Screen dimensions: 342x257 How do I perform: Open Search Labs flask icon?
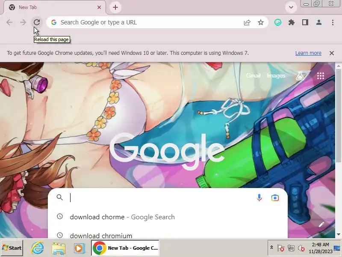pos(300,76)
